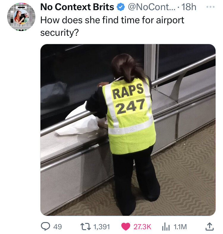Click the No Context Brits display name

[x=77, y=7]
